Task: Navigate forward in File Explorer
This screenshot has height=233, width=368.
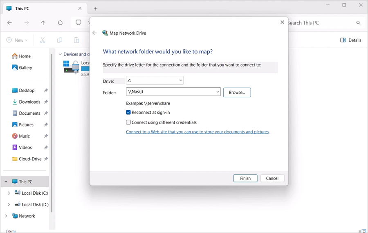Action: pyautogui.click(x=27, y=23)
